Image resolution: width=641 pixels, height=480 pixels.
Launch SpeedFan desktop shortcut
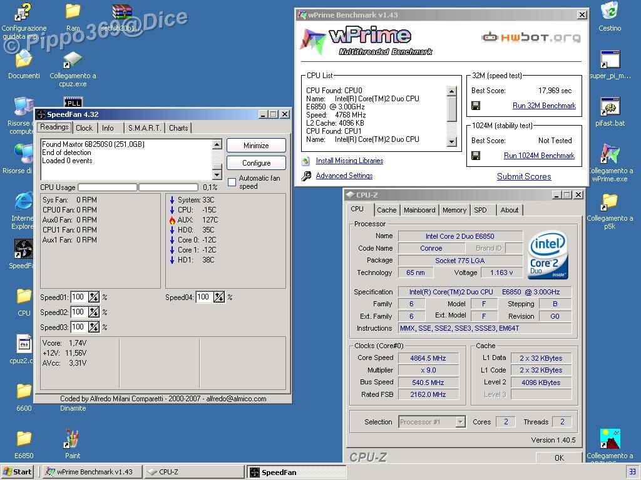pyautogui.click(x=23, y=249)
